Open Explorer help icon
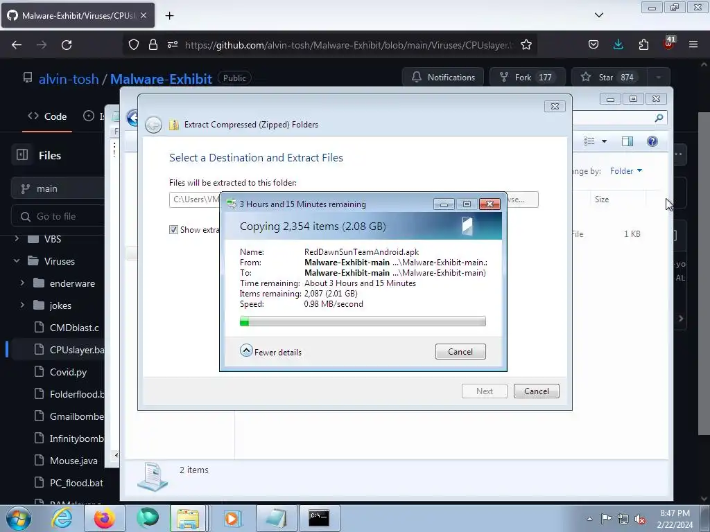The width and height of the screenshot is (710, 532). point(652,141)
